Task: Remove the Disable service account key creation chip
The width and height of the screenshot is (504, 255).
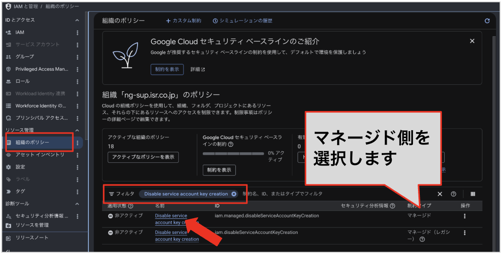Action: (234, 194)
